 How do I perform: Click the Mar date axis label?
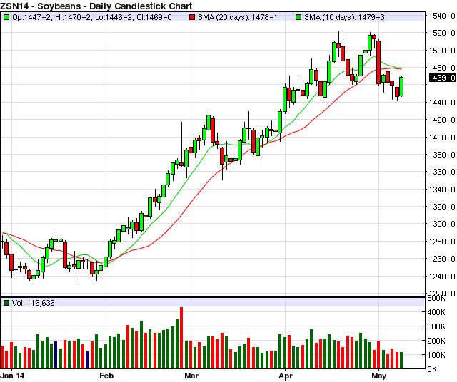[x=191, y=376]
